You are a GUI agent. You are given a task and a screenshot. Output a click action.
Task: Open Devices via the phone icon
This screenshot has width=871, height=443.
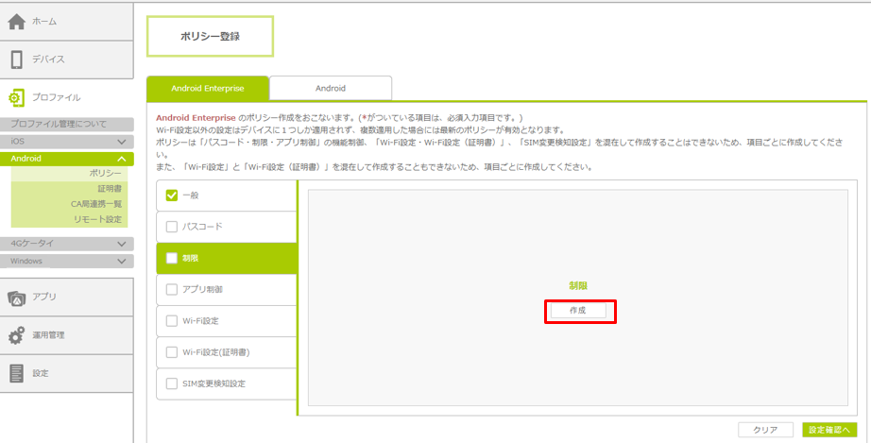16,60
